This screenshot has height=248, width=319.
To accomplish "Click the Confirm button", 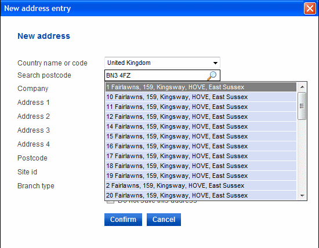I will 123,220.
